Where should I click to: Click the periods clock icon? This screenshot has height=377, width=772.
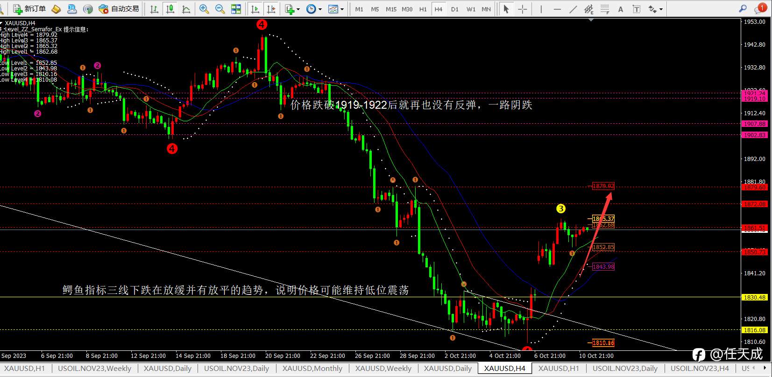pos(311,9)
